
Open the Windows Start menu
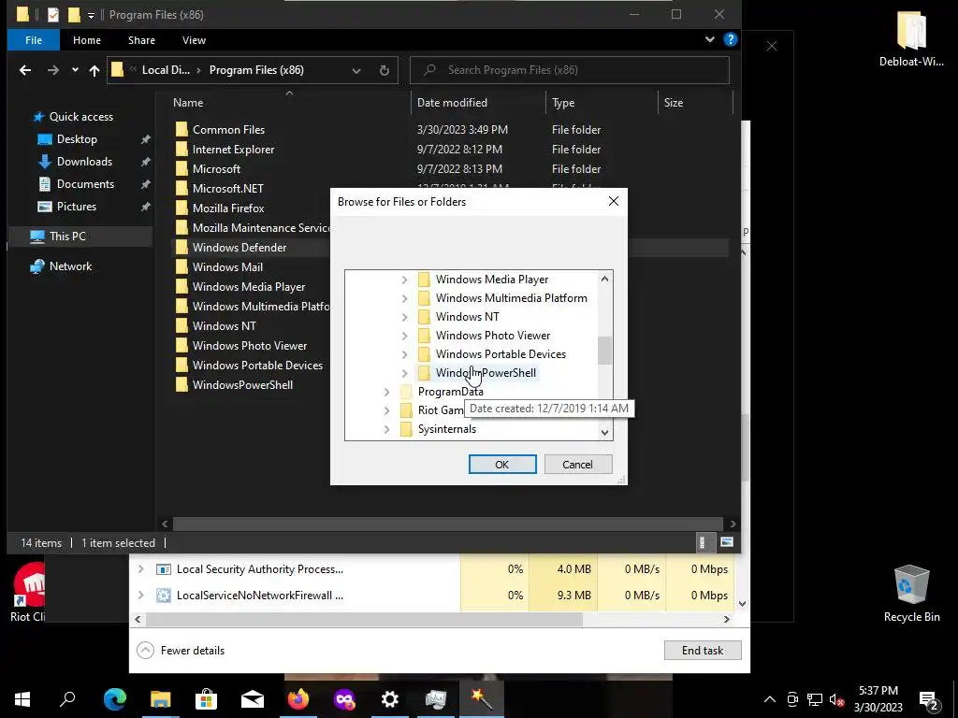pos(22,699)
